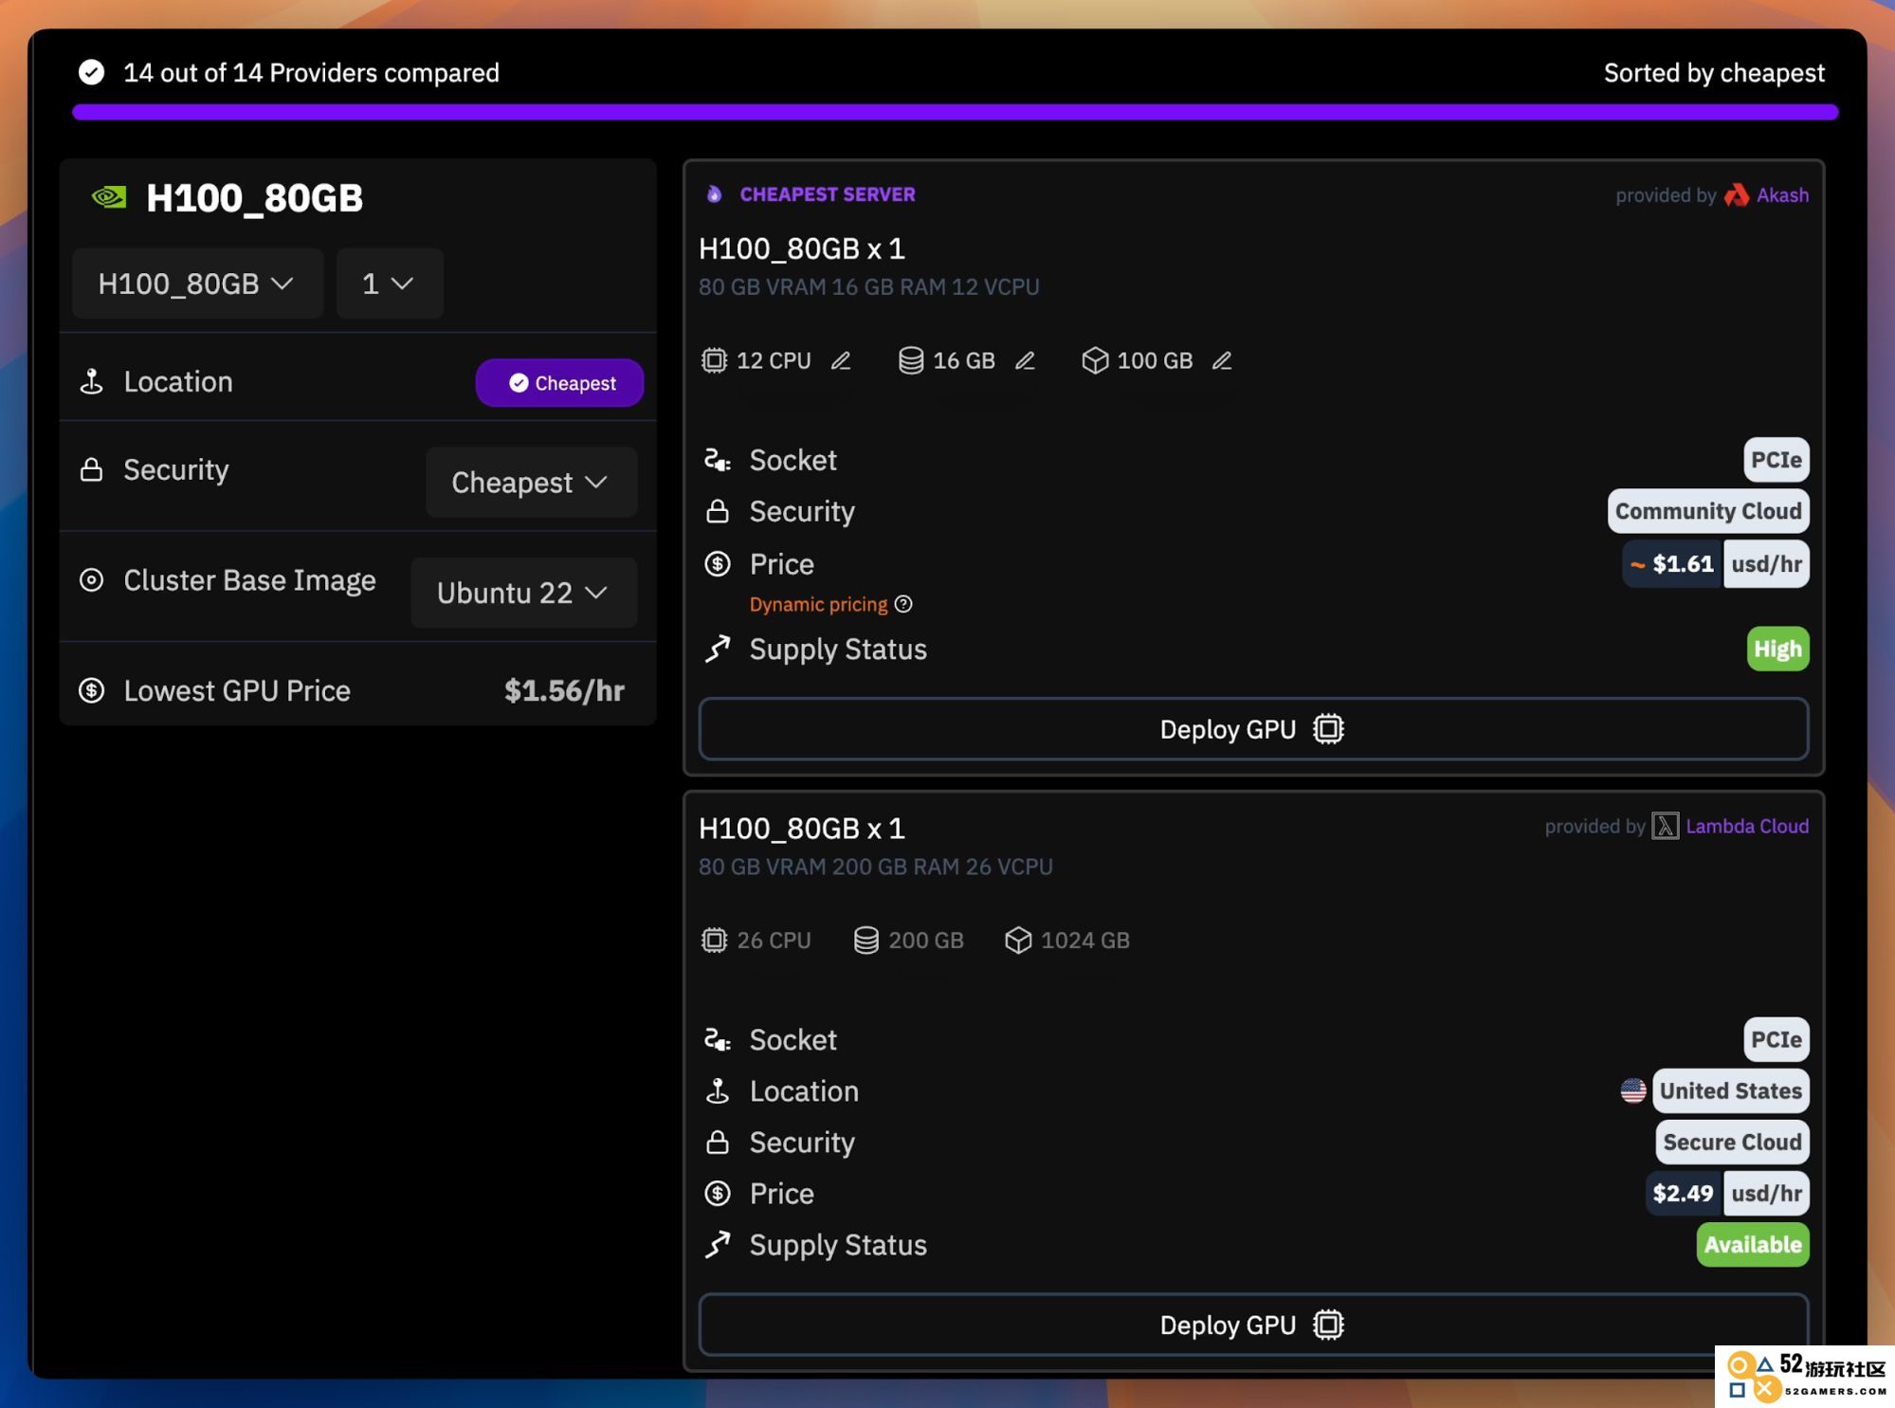Viewport: 1895px width, 1408px height.
Task: Click the $1.56/hr lowest price value
Action: point(564,690)
